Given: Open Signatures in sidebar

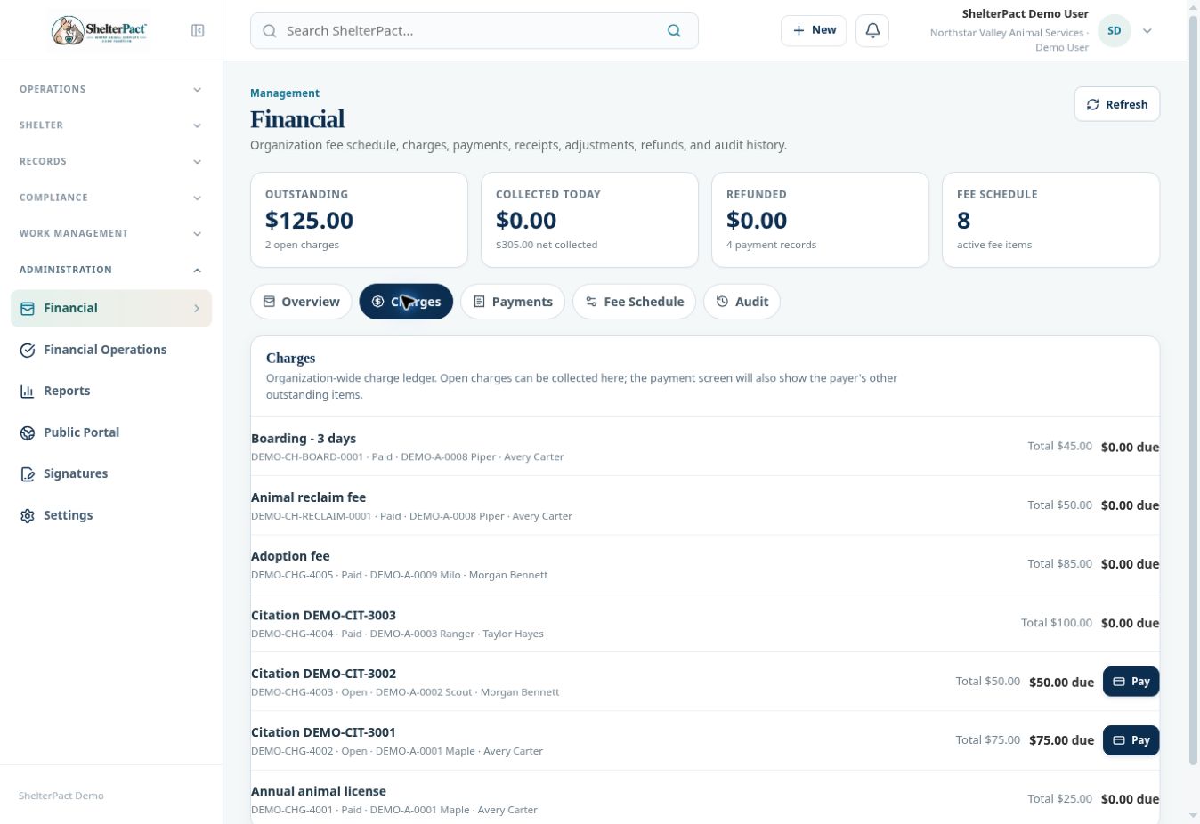Looking at the screenshot, I should (x=76, y=473).
